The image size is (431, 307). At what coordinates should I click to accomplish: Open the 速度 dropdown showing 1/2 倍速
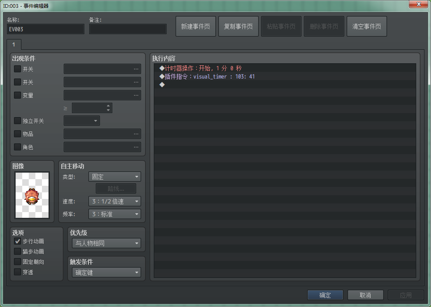(x=115, y=201)
